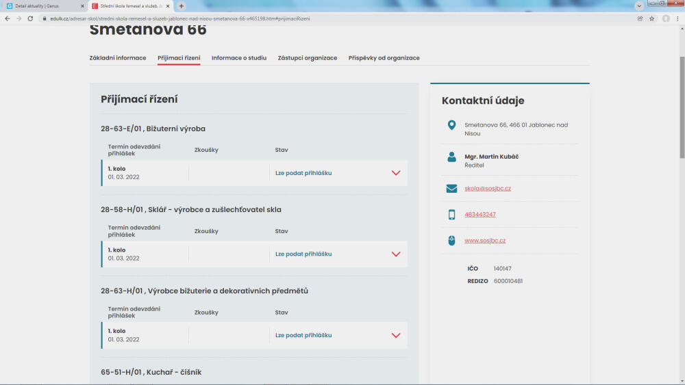Click the Stav column header under Sklář
Viewport: 685px width, 385px height.
click(x=282, y=231)
